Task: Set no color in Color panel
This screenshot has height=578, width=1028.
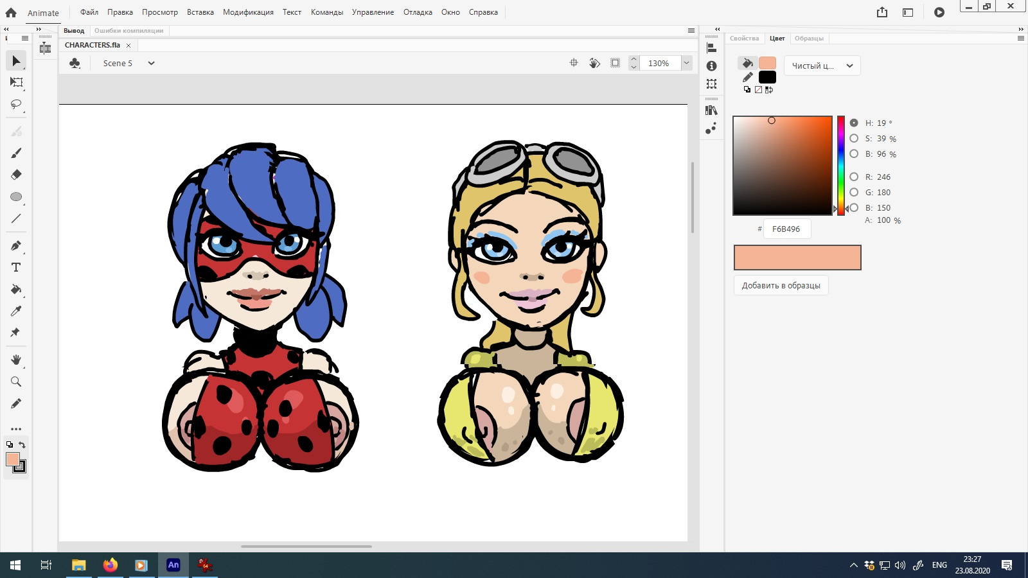Action: tap(758, 90)
